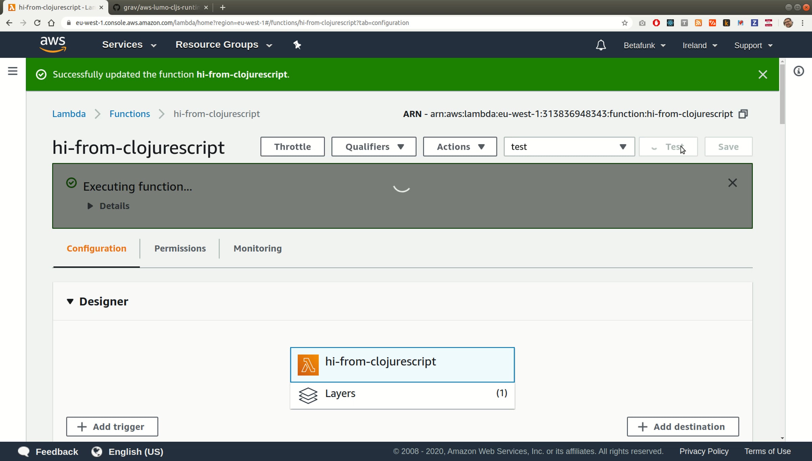The width and height of the screenshot is (812, 461).
Task: Click the Test button
Action: (668, 146)
